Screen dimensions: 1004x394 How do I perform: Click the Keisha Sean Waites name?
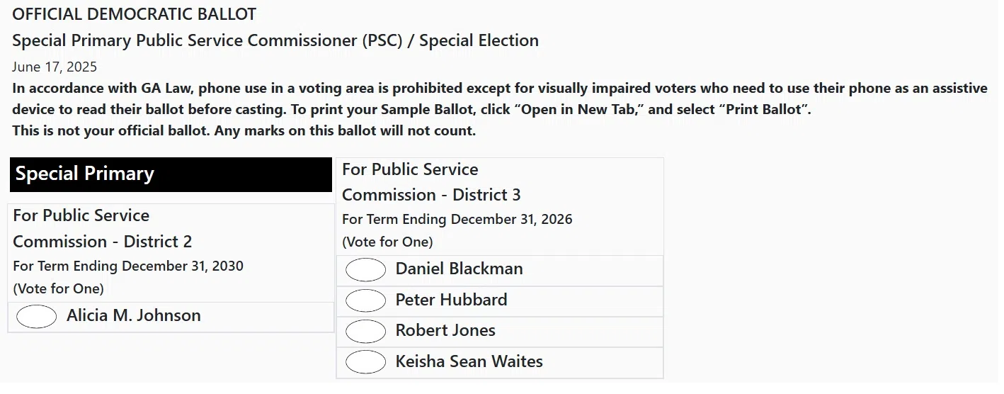point(469,361)
